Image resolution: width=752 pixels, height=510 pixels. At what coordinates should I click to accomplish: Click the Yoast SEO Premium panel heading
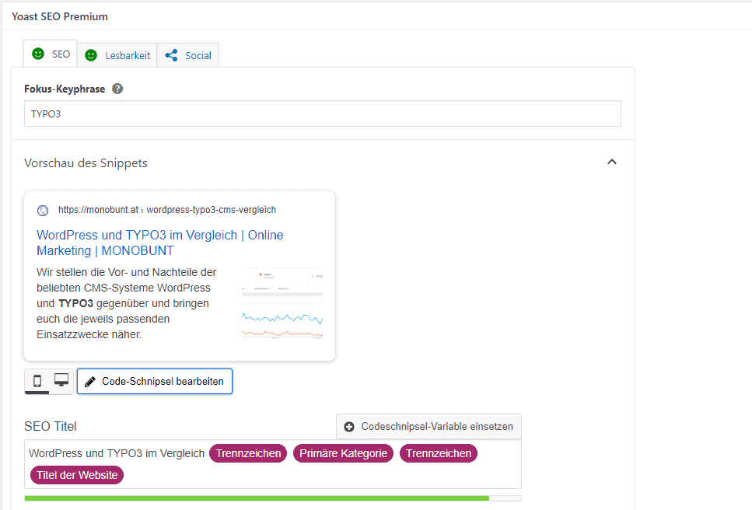60,16
